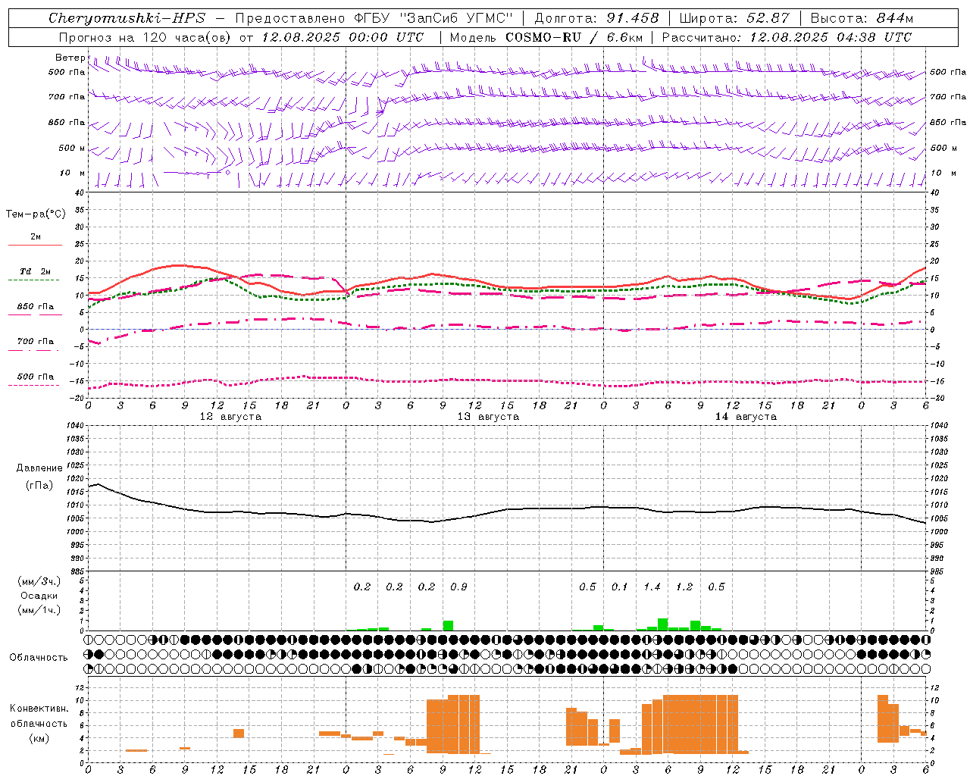Click the precipitation value 1.2

(x=684, y=587)
